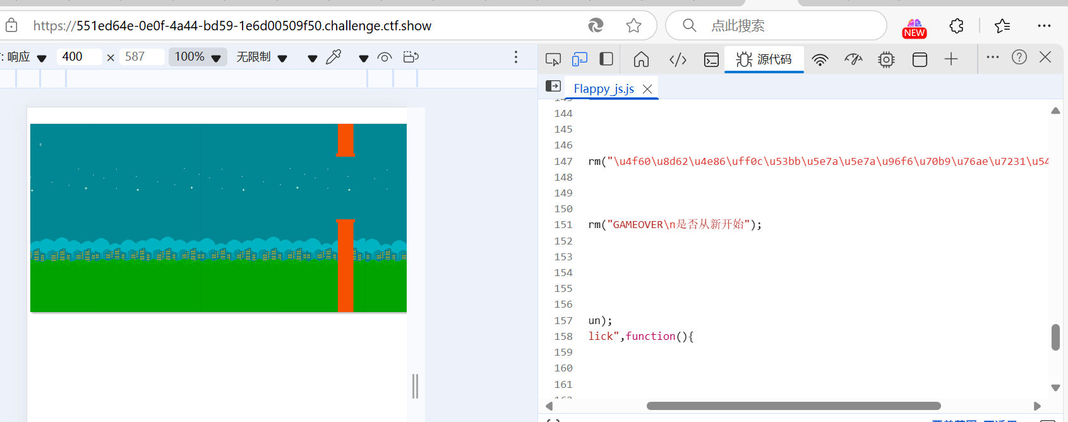The height and width of the screenshot is (422, 1068).
Task: Open the 100% zoom dropdown
Action: pyautogui.click(x=198, y=57)
